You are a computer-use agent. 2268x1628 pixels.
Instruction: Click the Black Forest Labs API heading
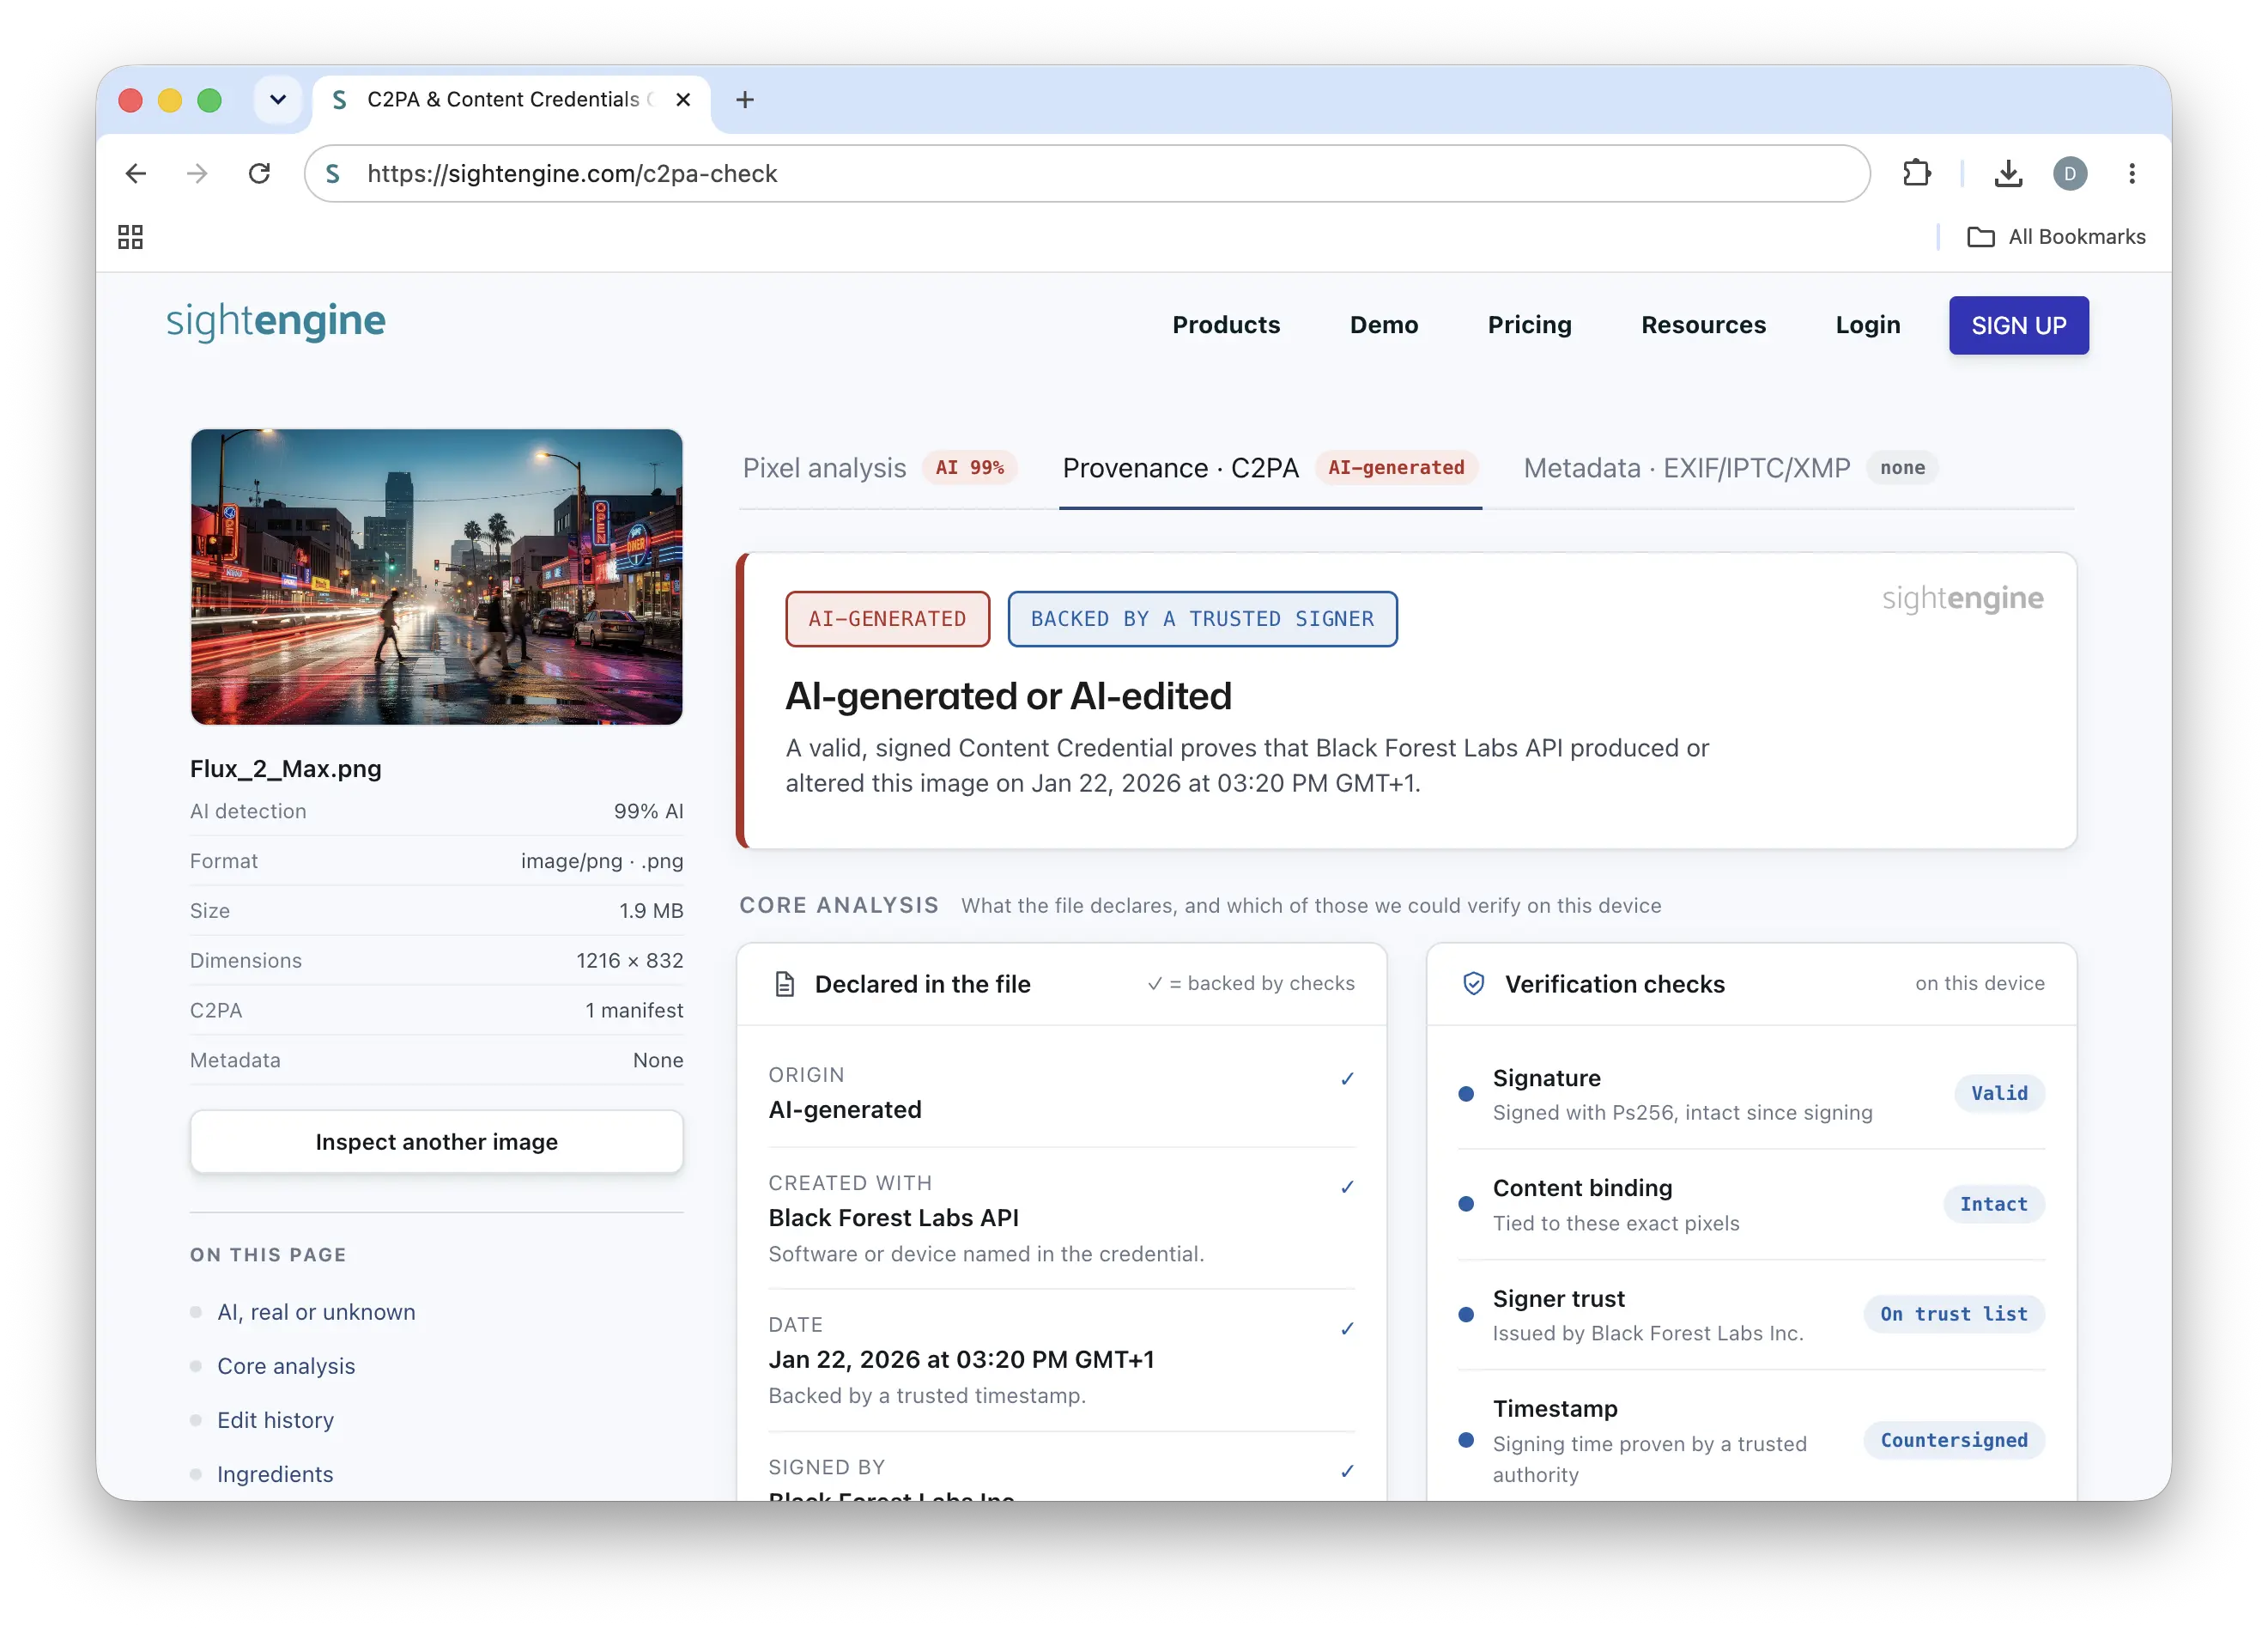(x=893, y=1217)
